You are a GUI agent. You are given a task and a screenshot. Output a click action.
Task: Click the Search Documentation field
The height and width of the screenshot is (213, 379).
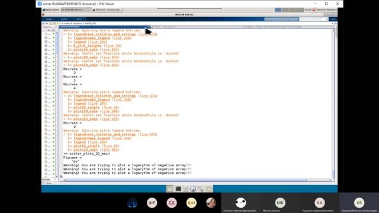click(x=314, y=19)
